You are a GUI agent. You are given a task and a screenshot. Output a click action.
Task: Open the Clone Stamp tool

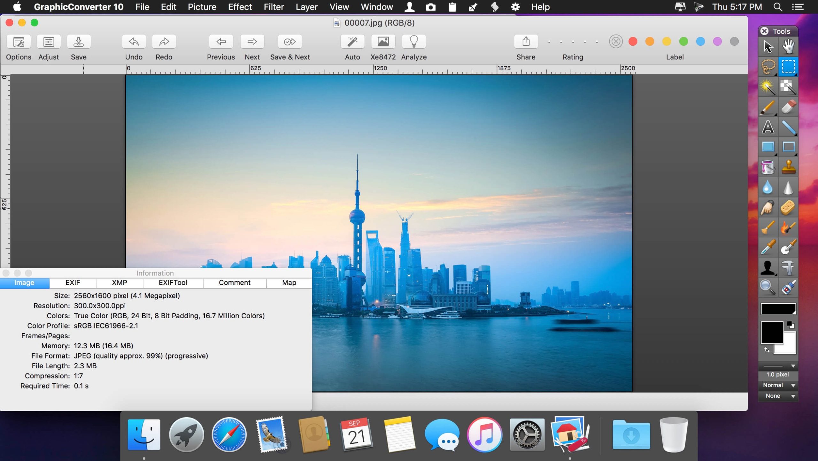788,167
